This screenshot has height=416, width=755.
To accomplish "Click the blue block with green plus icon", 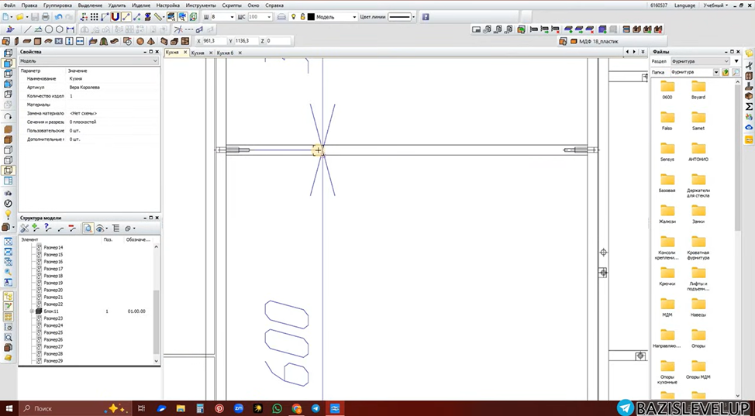I will [x=602, y=30].
